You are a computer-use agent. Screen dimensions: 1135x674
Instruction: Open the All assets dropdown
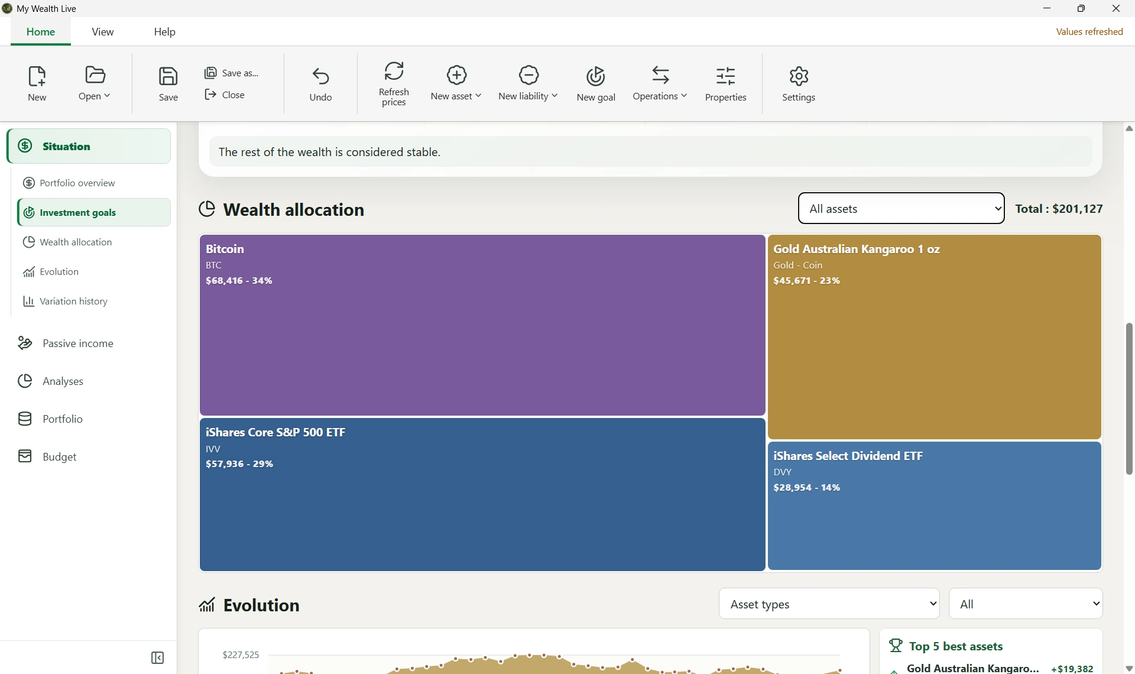(901, 209)
